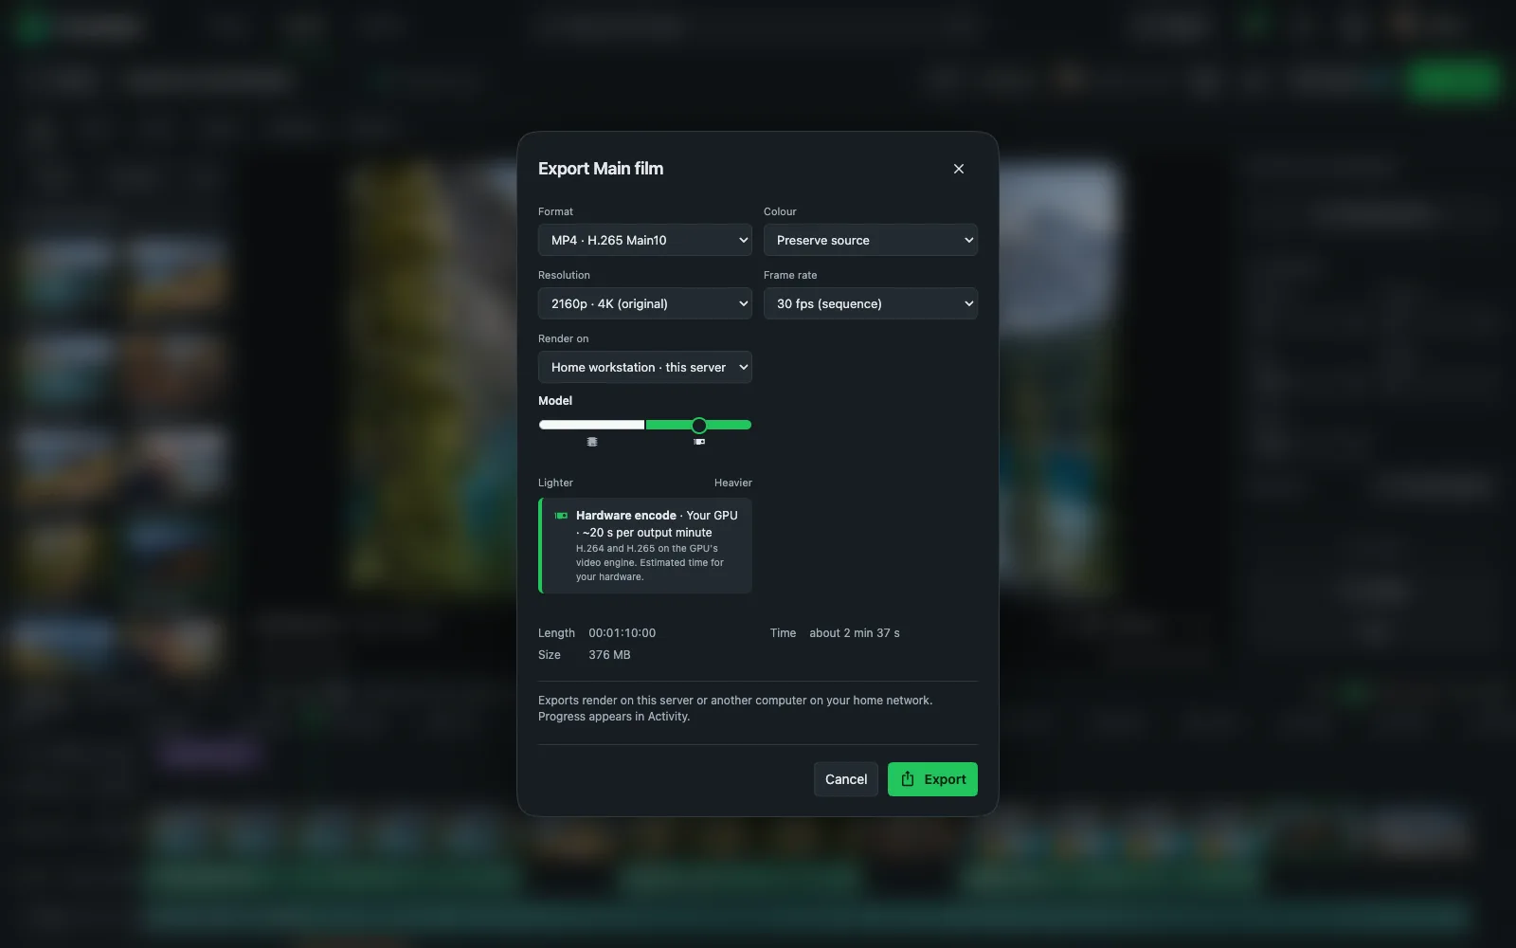The width and height of the screenshot is (1516, 948).
Task: Click the "Model" heading above the slider
Action: click(555, 401)
